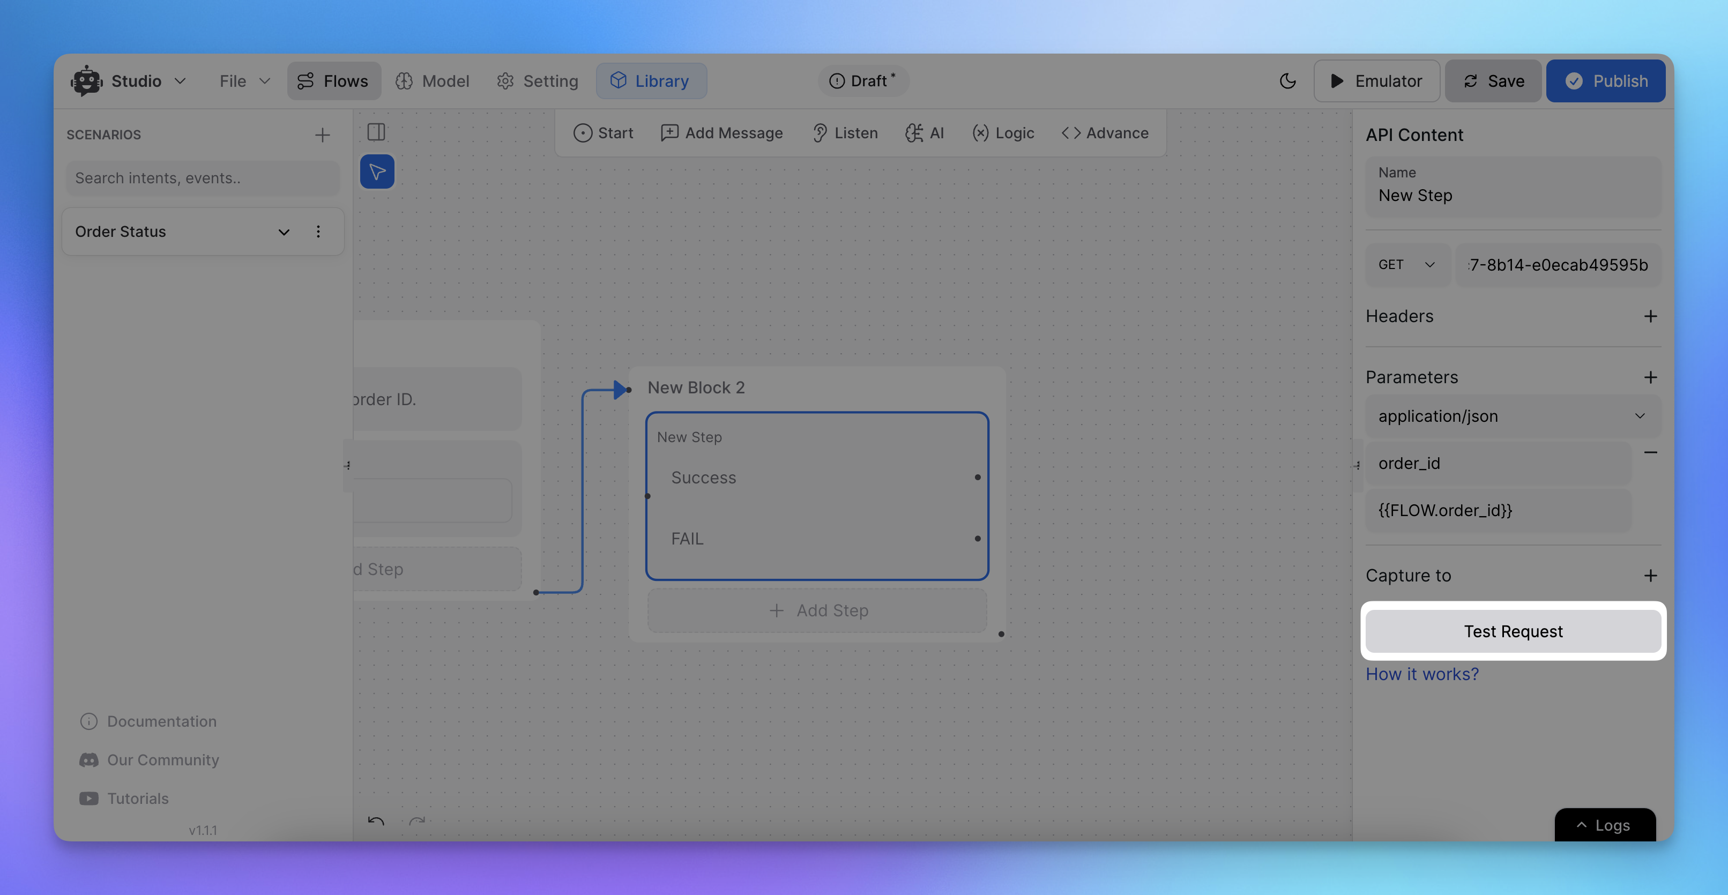Toggle the sidebar panel icon

pos(376,132)
